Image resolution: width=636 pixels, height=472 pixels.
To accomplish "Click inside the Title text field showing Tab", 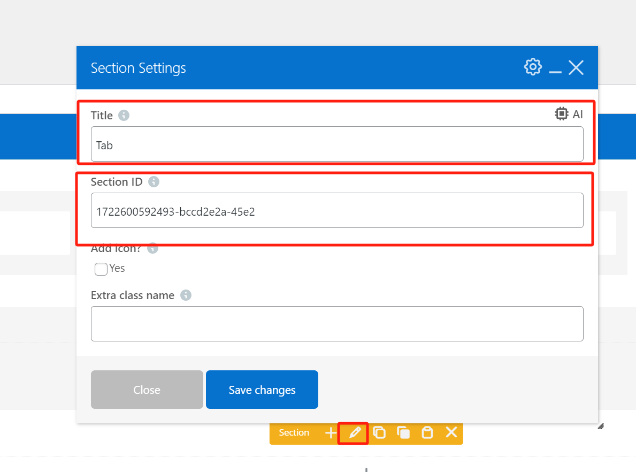I will 337,144.
